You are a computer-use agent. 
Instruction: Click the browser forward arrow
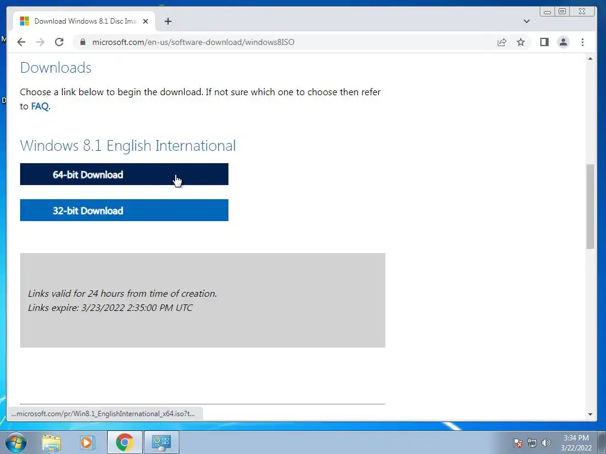click(40, 42)
